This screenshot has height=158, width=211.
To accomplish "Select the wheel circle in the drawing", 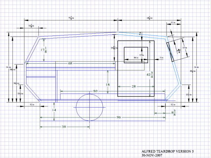I will click(90, 108).
